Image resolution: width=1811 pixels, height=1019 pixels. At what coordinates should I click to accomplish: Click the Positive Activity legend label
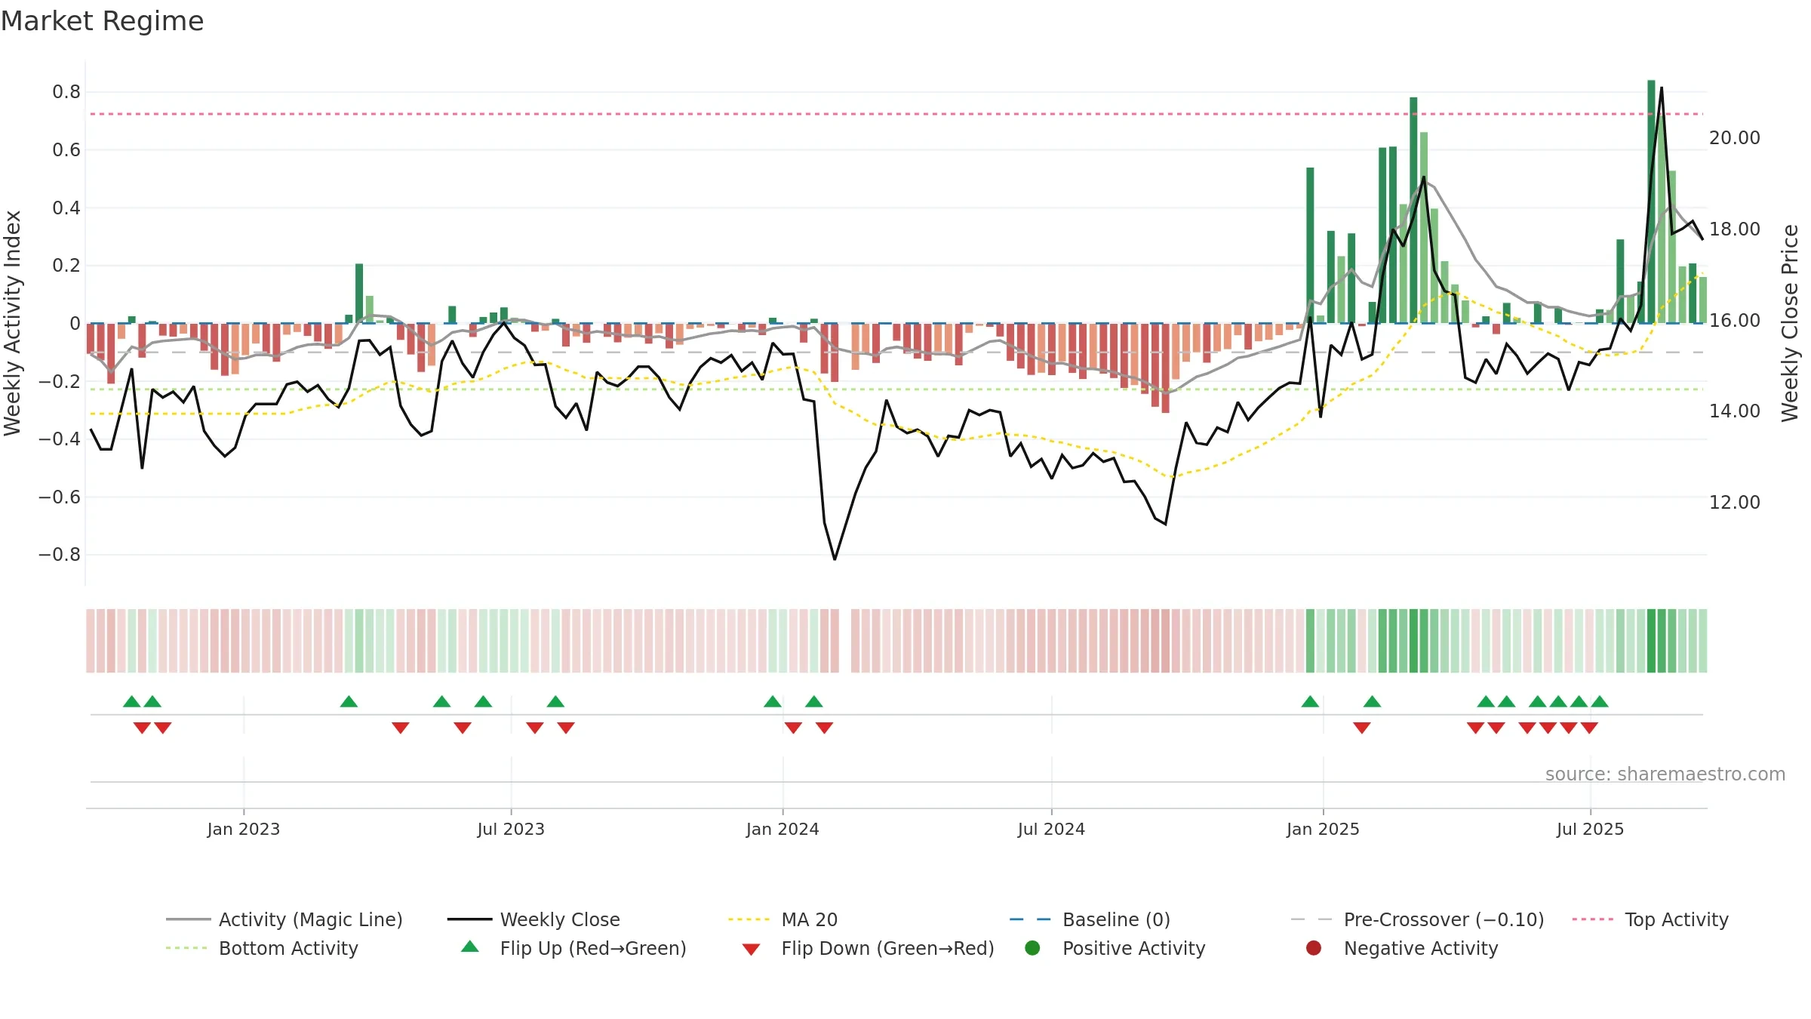pyautogui.click(x=1133, y=948)
